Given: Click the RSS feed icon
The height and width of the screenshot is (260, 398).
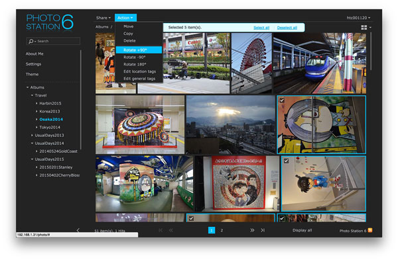Looking at the screenshot, I should pyautogui.click(x=370, y=230).
